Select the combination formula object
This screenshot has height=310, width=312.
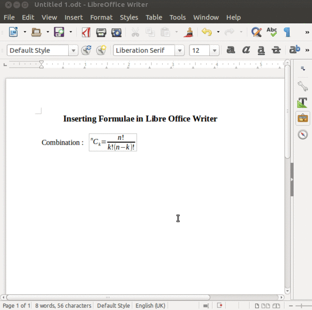[113, 142]
